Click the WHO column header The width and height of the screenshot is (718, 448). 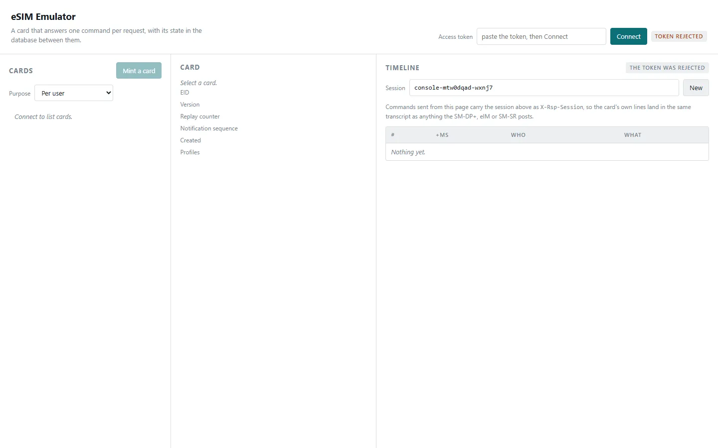[518, 135]
